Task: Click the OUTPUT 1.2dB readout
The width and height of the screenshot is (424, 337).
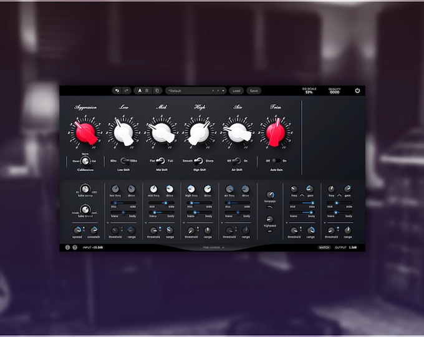Action: click(346, 247)
